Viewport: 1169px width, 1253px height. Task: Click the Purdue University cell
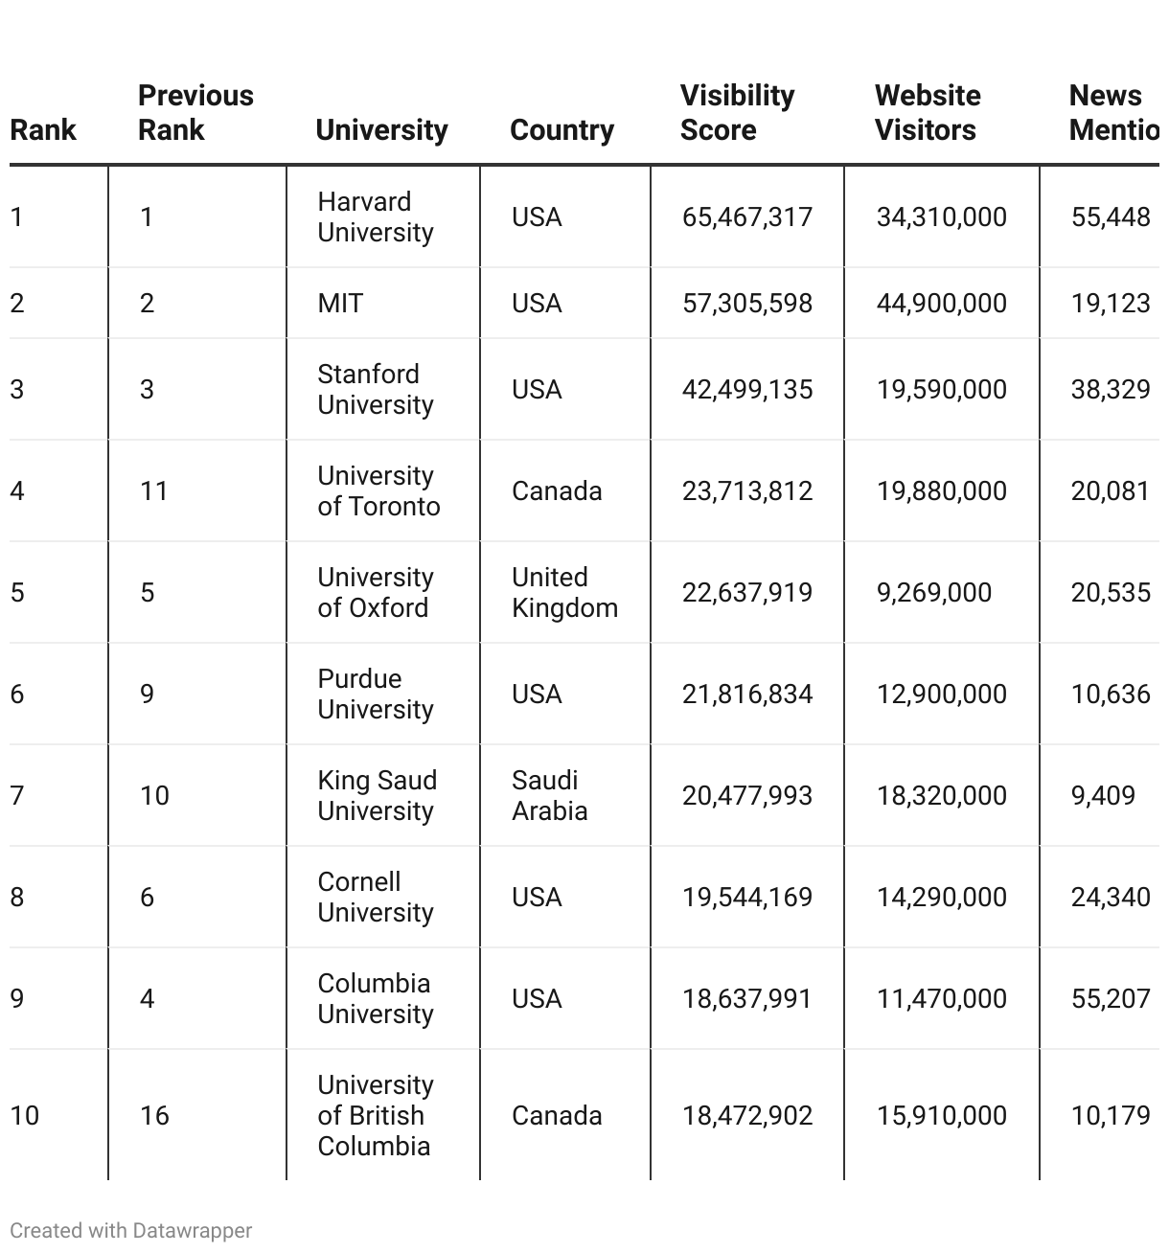click(376, 695)
